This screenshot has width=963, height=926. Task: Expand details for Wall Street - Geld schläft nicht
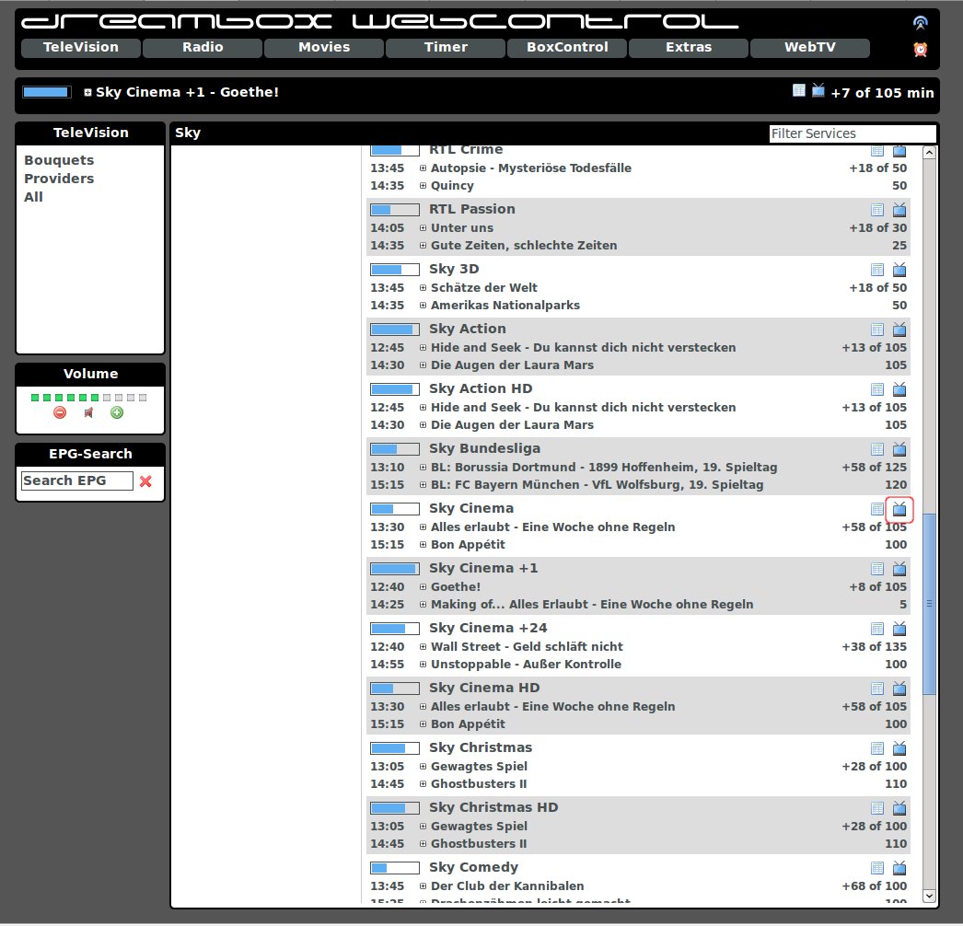423,646
